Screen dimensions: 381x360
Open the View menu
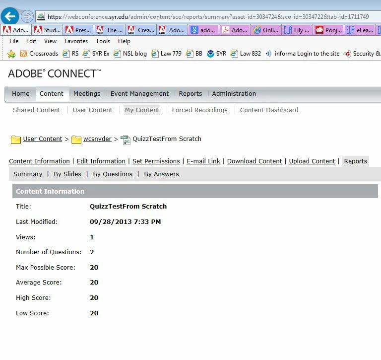(x=50, y=41)
